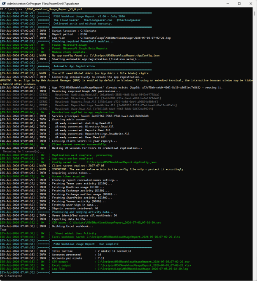Screen dimensions: 257x281
Task: Click 'Client secret created successfully.'
Action: click(x=80, y=145)
